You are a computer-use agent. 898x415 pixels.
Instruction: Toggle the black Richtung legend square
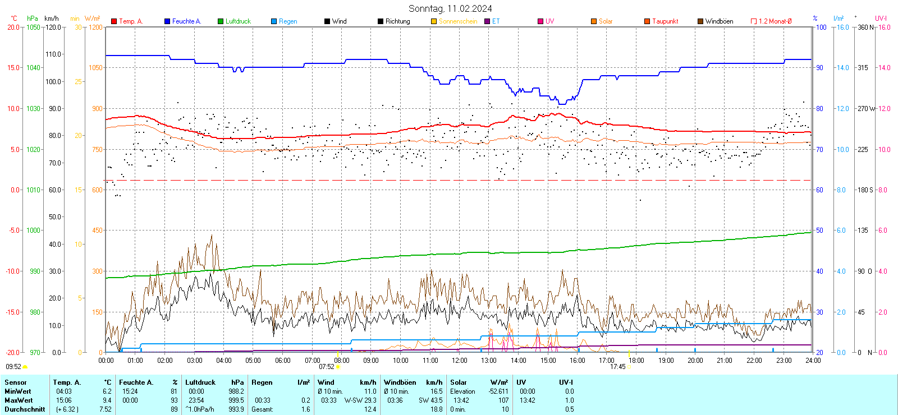381,21
